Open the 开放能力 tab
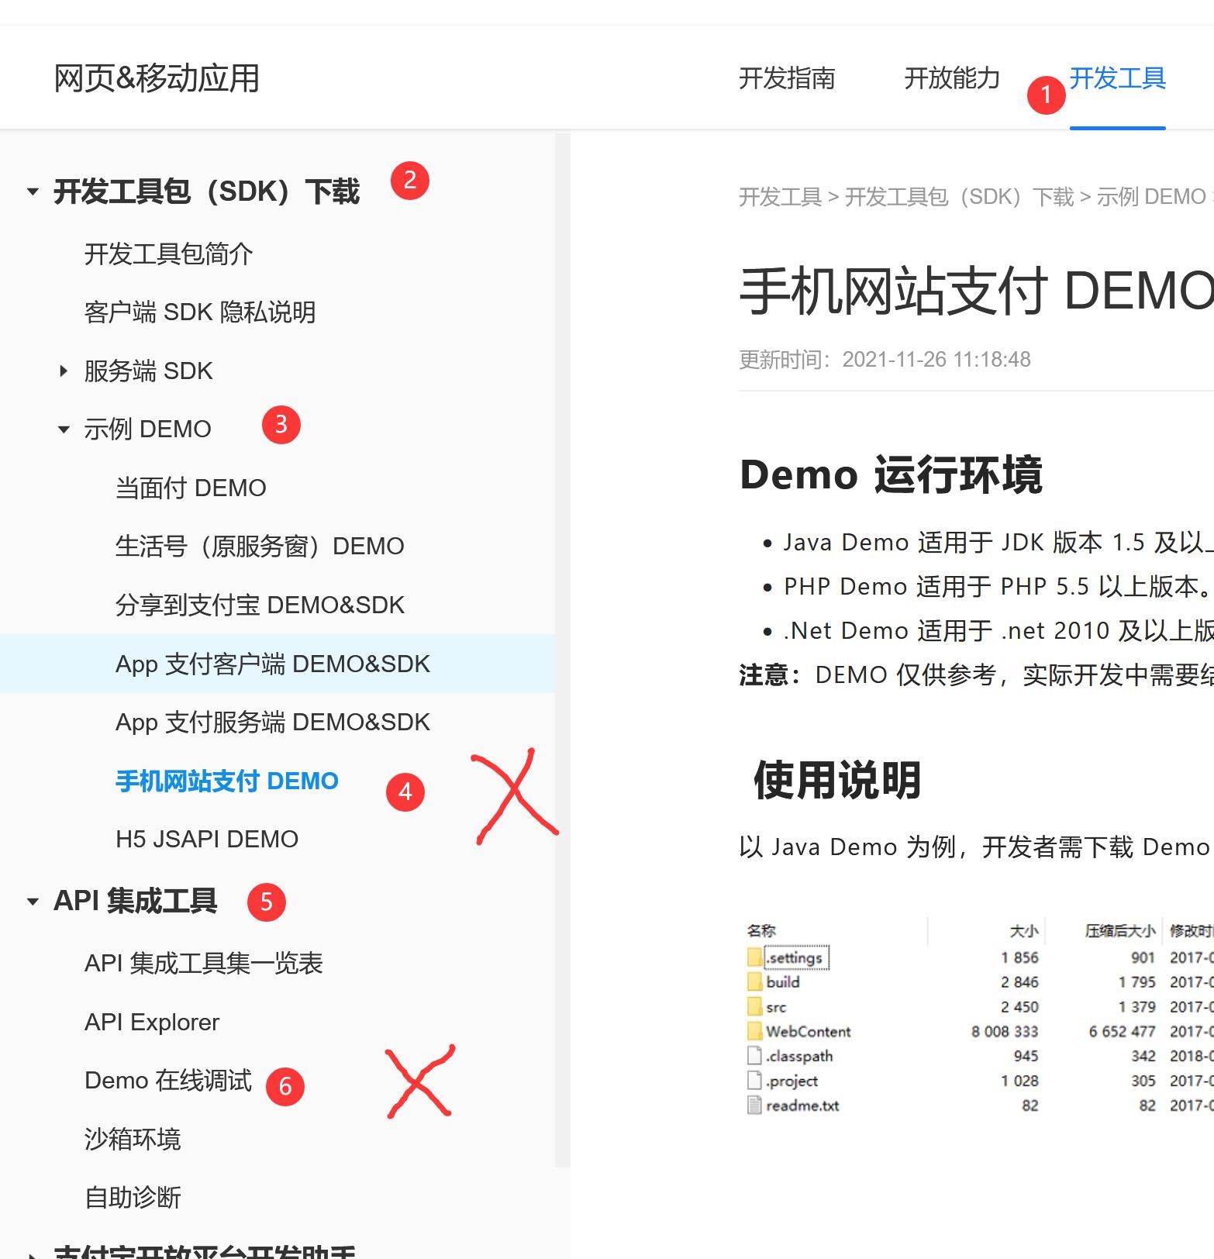The image size is (1214, 1259). [x=951, y=78]
